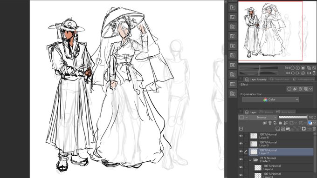Collapse Folder 1 with its chevron
This screenshot has width=317, height=178.
tap(250, 160)
